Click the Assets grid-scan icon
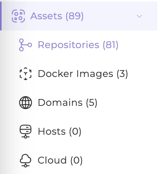159x174 pixels. (x=18, y=16)
